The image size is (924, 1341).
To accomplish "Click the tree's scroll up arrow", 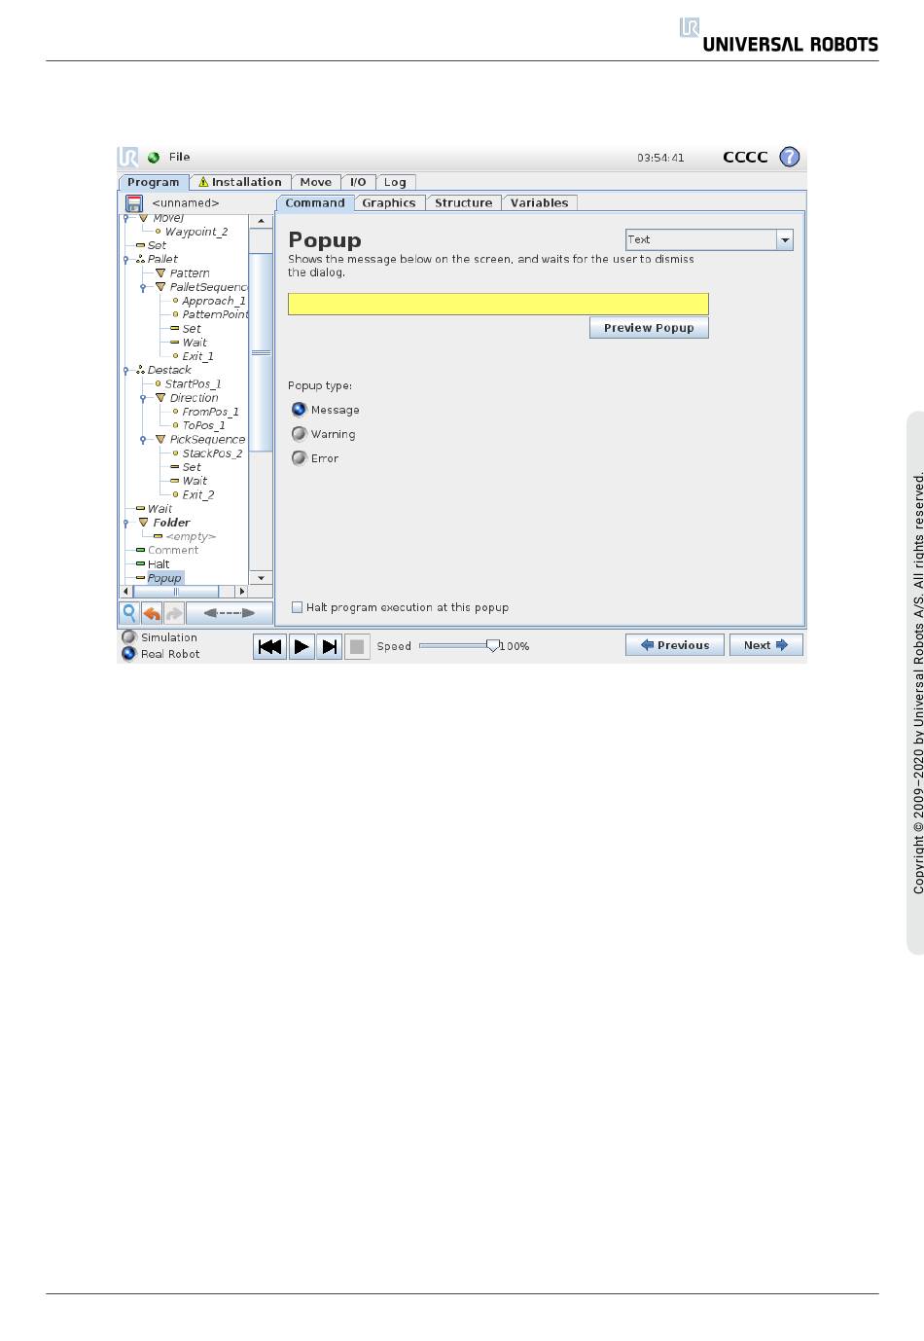I will click(x=261, y=222).
